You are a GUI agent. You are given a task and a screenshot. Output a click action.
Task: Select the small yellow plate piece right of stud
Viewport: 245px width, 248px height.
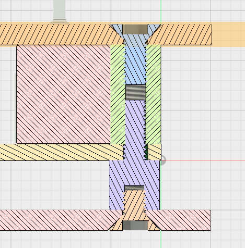(x=154, y=152)
